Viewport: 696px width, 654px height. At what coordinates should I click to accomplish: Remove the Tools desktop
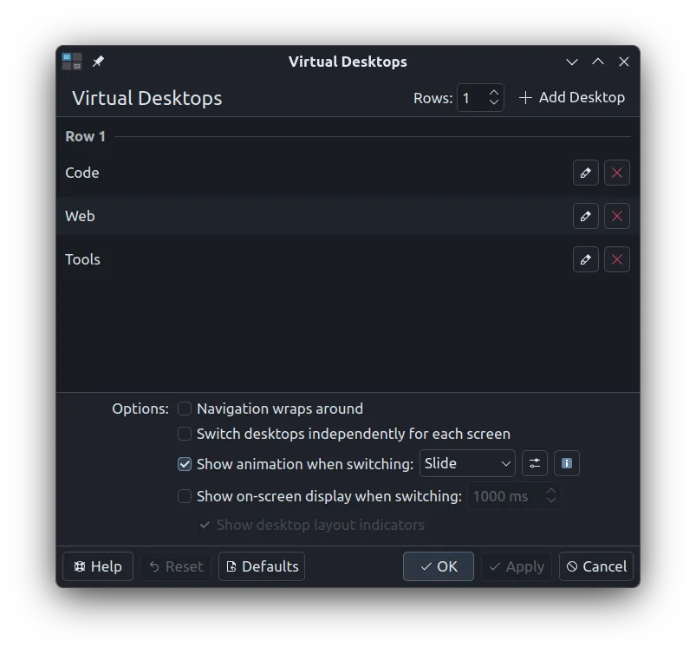point(616,259)
